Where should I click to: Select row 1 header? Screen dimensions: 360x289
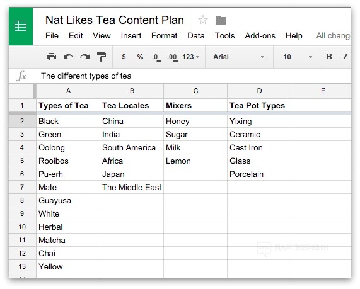click(22, 106)
